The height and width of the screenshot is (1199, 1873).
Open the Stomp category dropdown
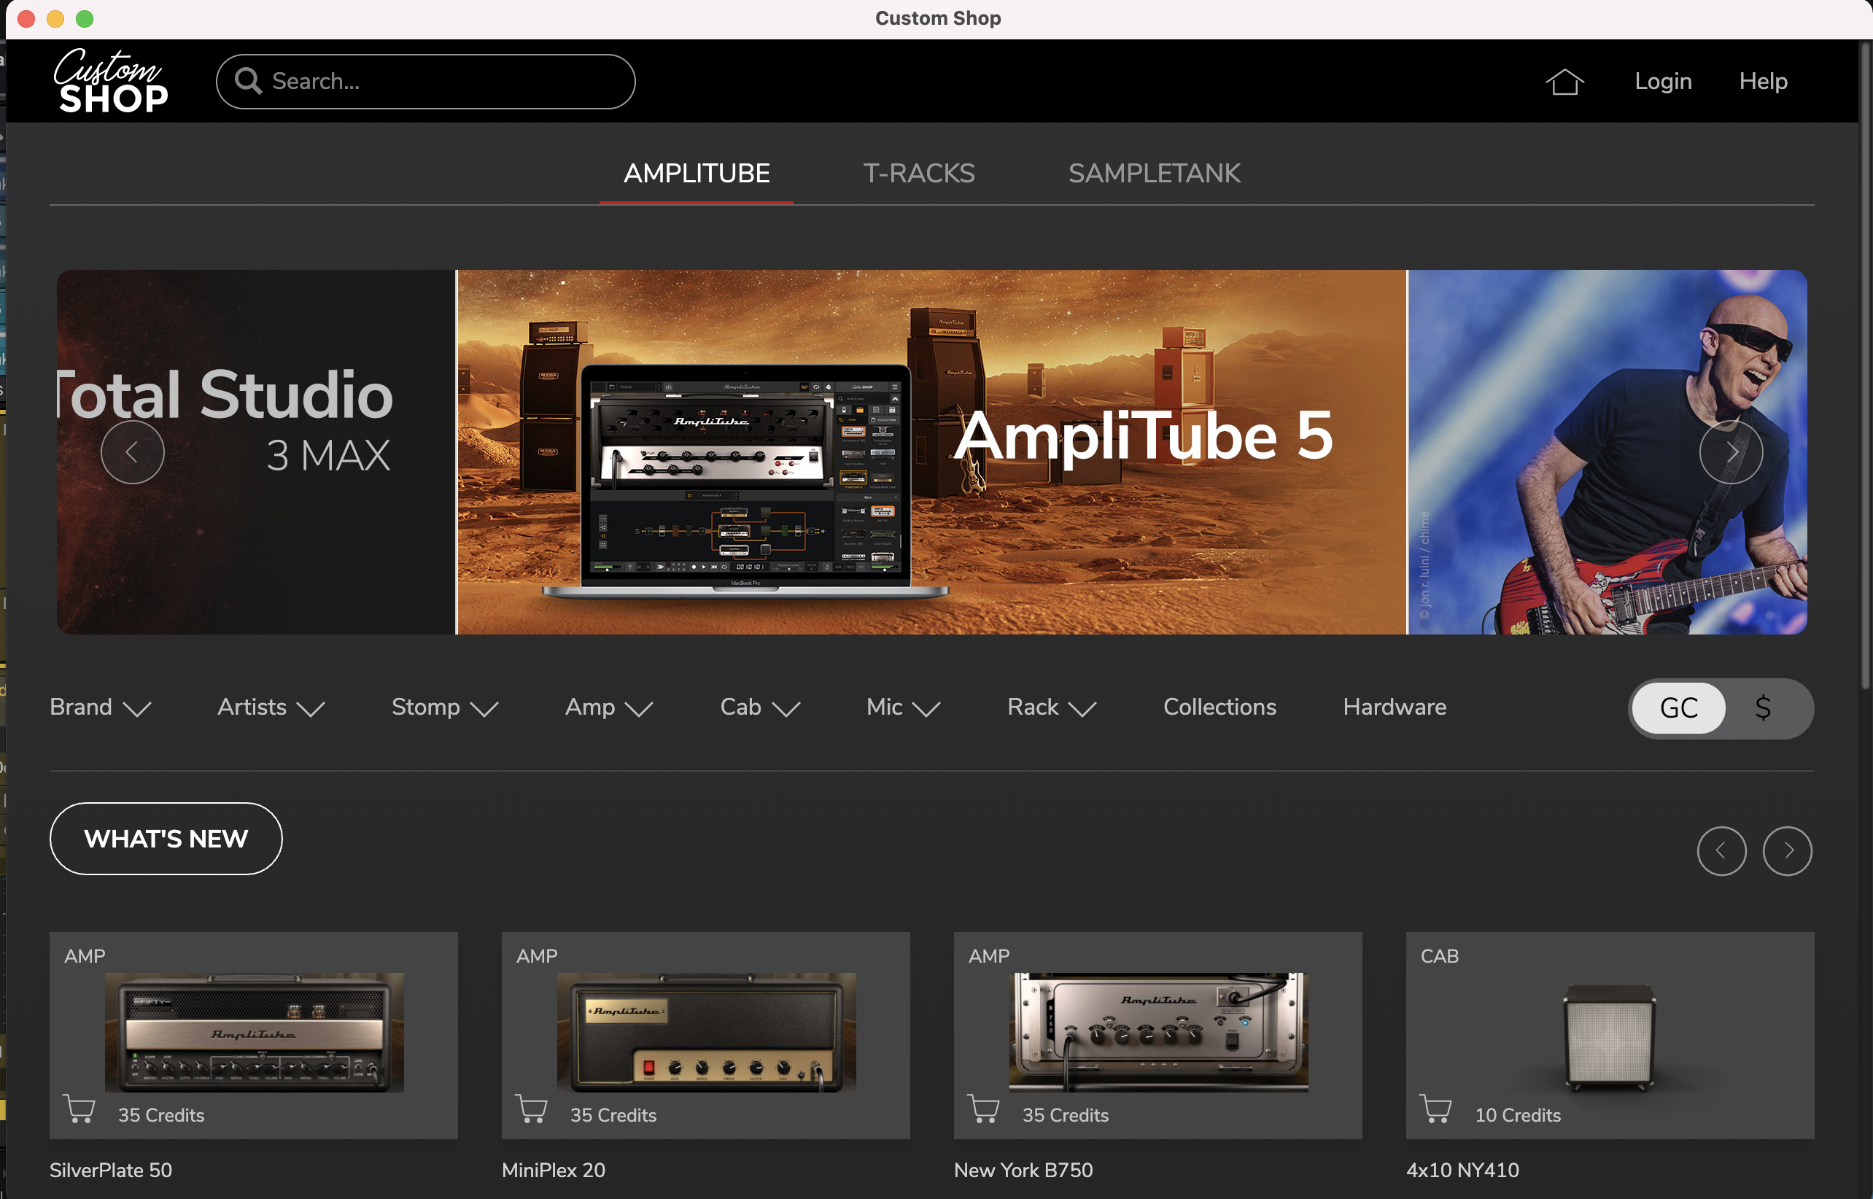443,707
